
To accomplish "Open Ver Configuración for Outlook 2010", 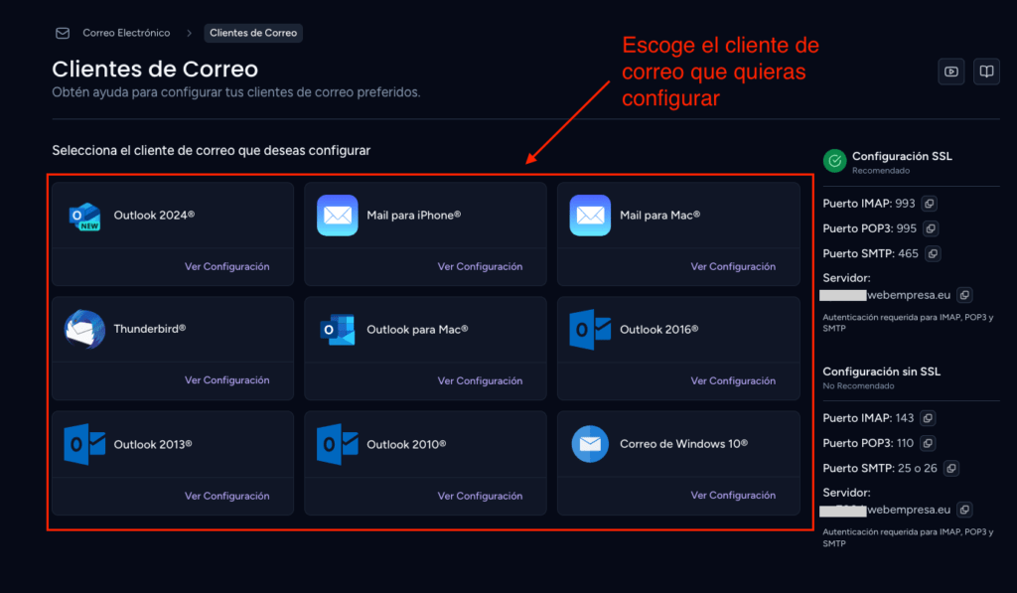I will tap(480, 496).
